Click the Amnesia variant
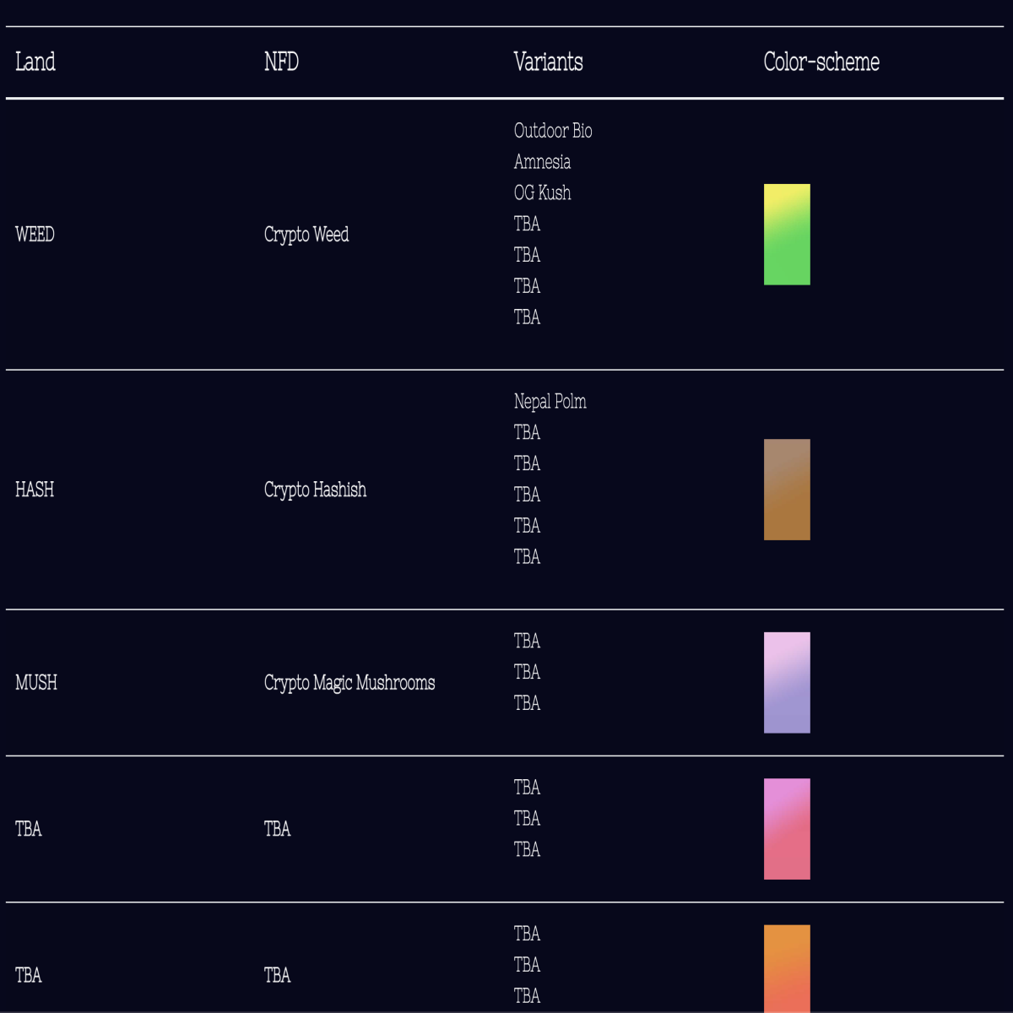Viewport: 1013px width, 1013px height. [542, 162]
